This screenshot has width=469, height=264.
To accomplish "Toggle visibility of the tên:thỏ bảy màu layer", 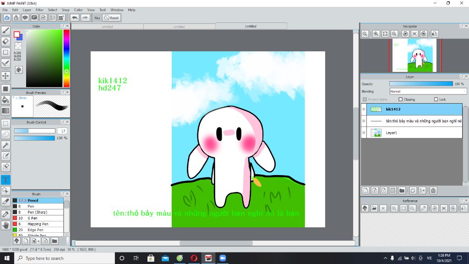I will [x=364, y=121].
